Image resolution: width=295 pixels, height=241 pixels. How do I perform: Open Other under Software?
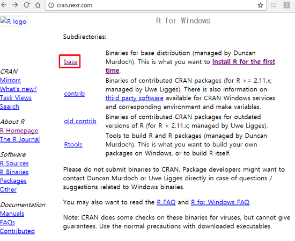(x=8, y=190)
